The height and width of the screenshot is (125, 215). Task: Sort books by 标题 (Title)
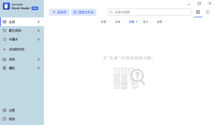tap(104, 22)
